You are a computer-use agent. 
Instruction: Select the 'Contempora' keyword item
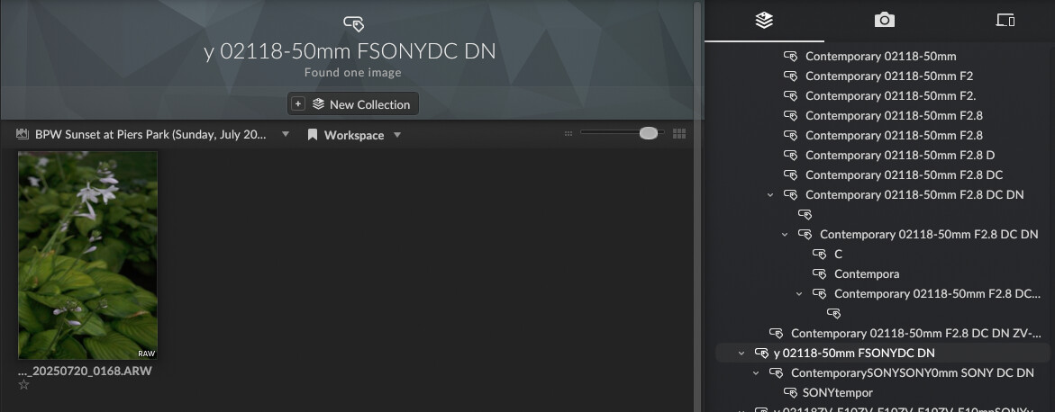[x=866, y=273]
